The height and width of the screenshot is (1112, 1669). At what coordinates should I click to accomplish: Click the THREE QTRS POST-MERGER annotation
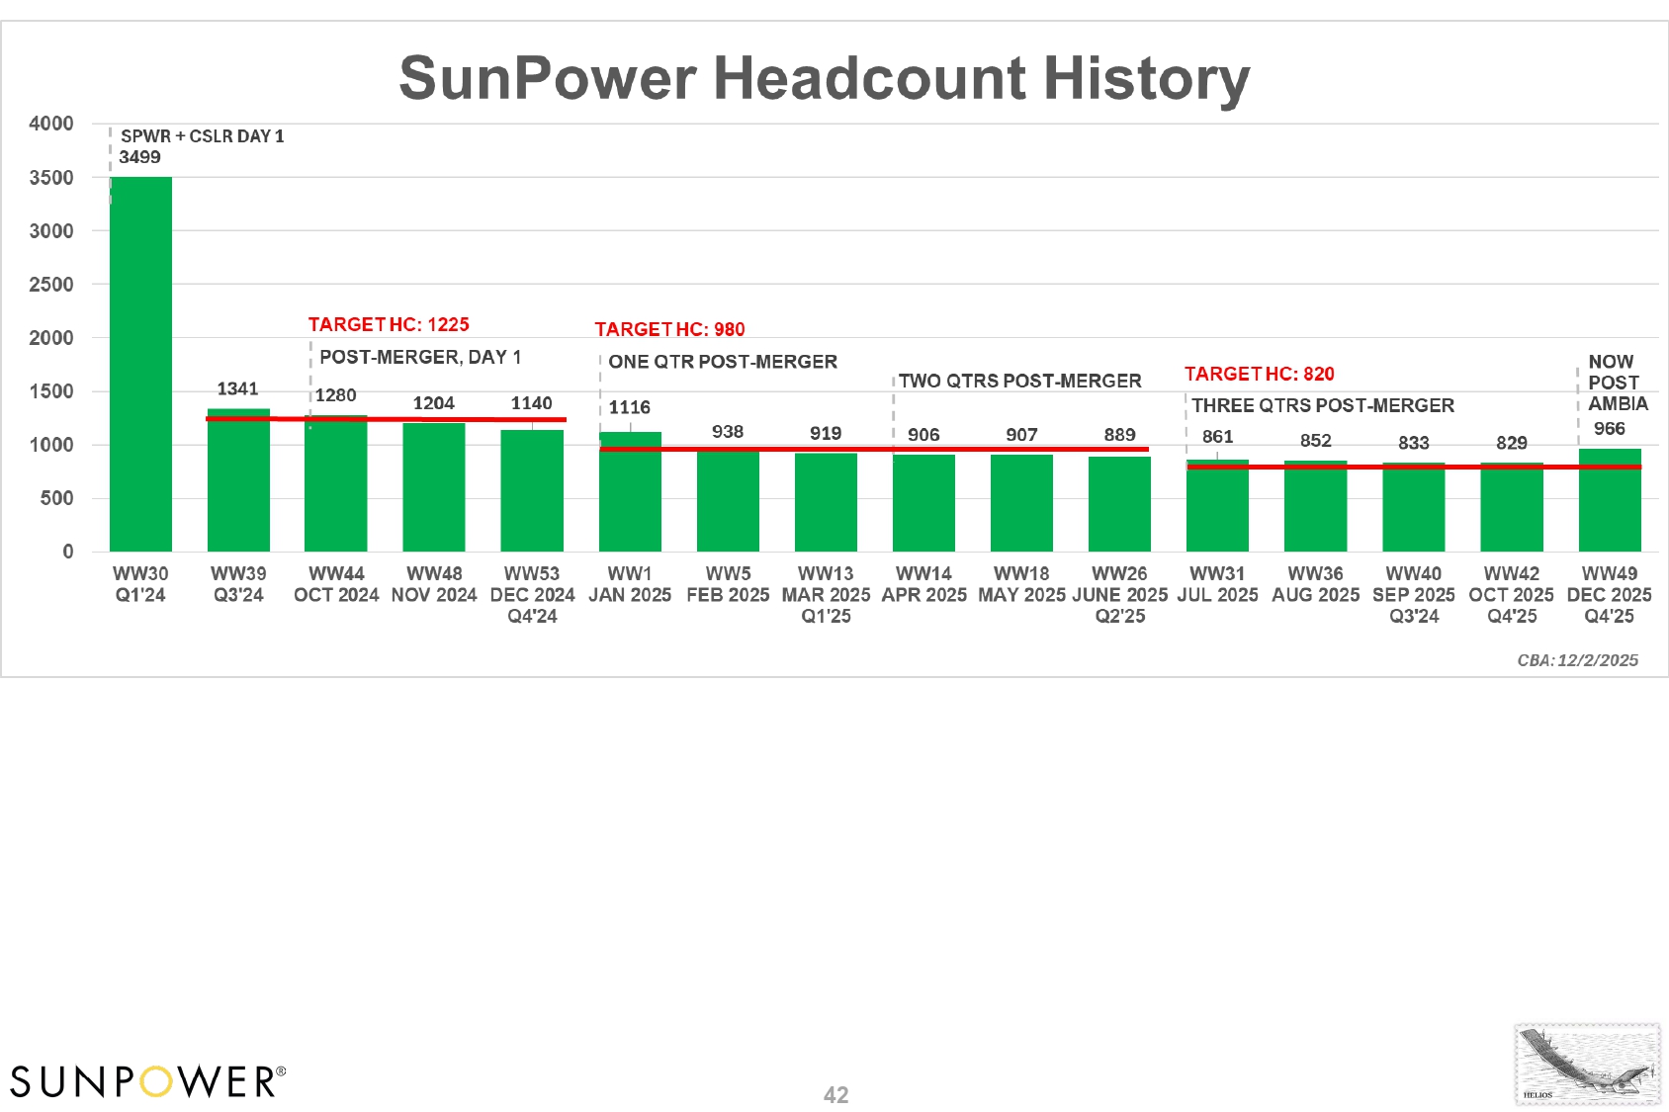1322,405
